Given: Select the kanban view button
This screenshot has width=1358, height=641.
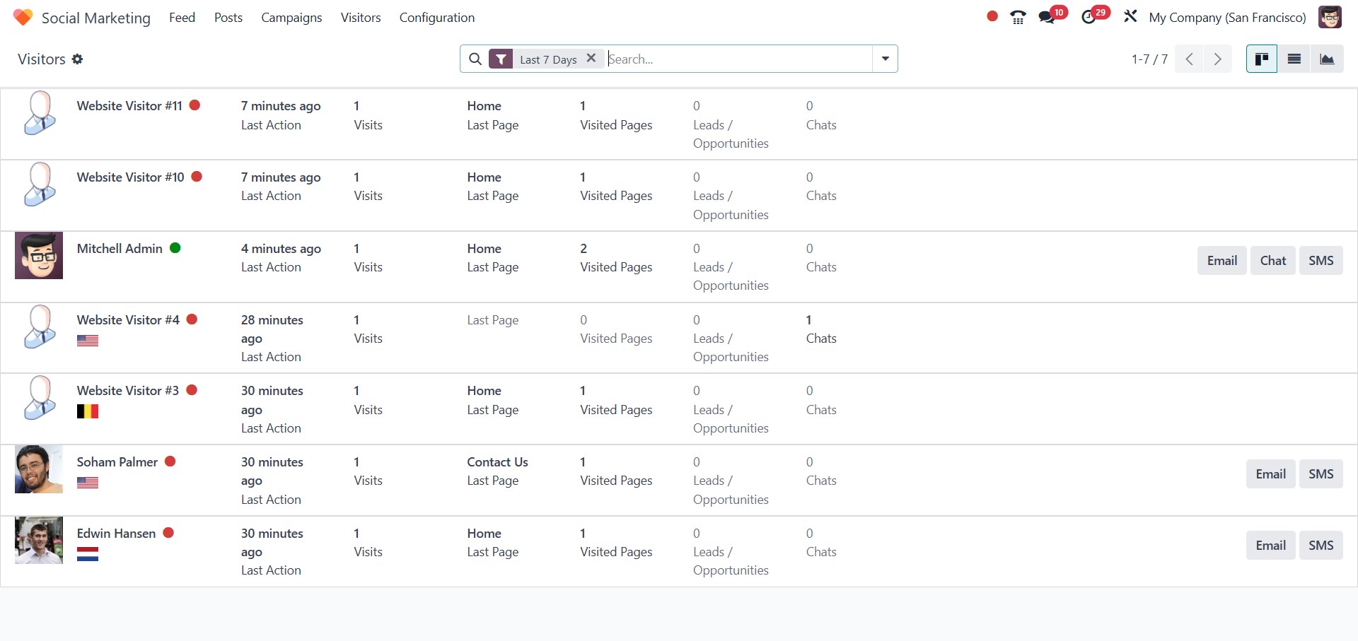Looking at the screenshot, I should pyautogui.click(x=1261, y=59).
